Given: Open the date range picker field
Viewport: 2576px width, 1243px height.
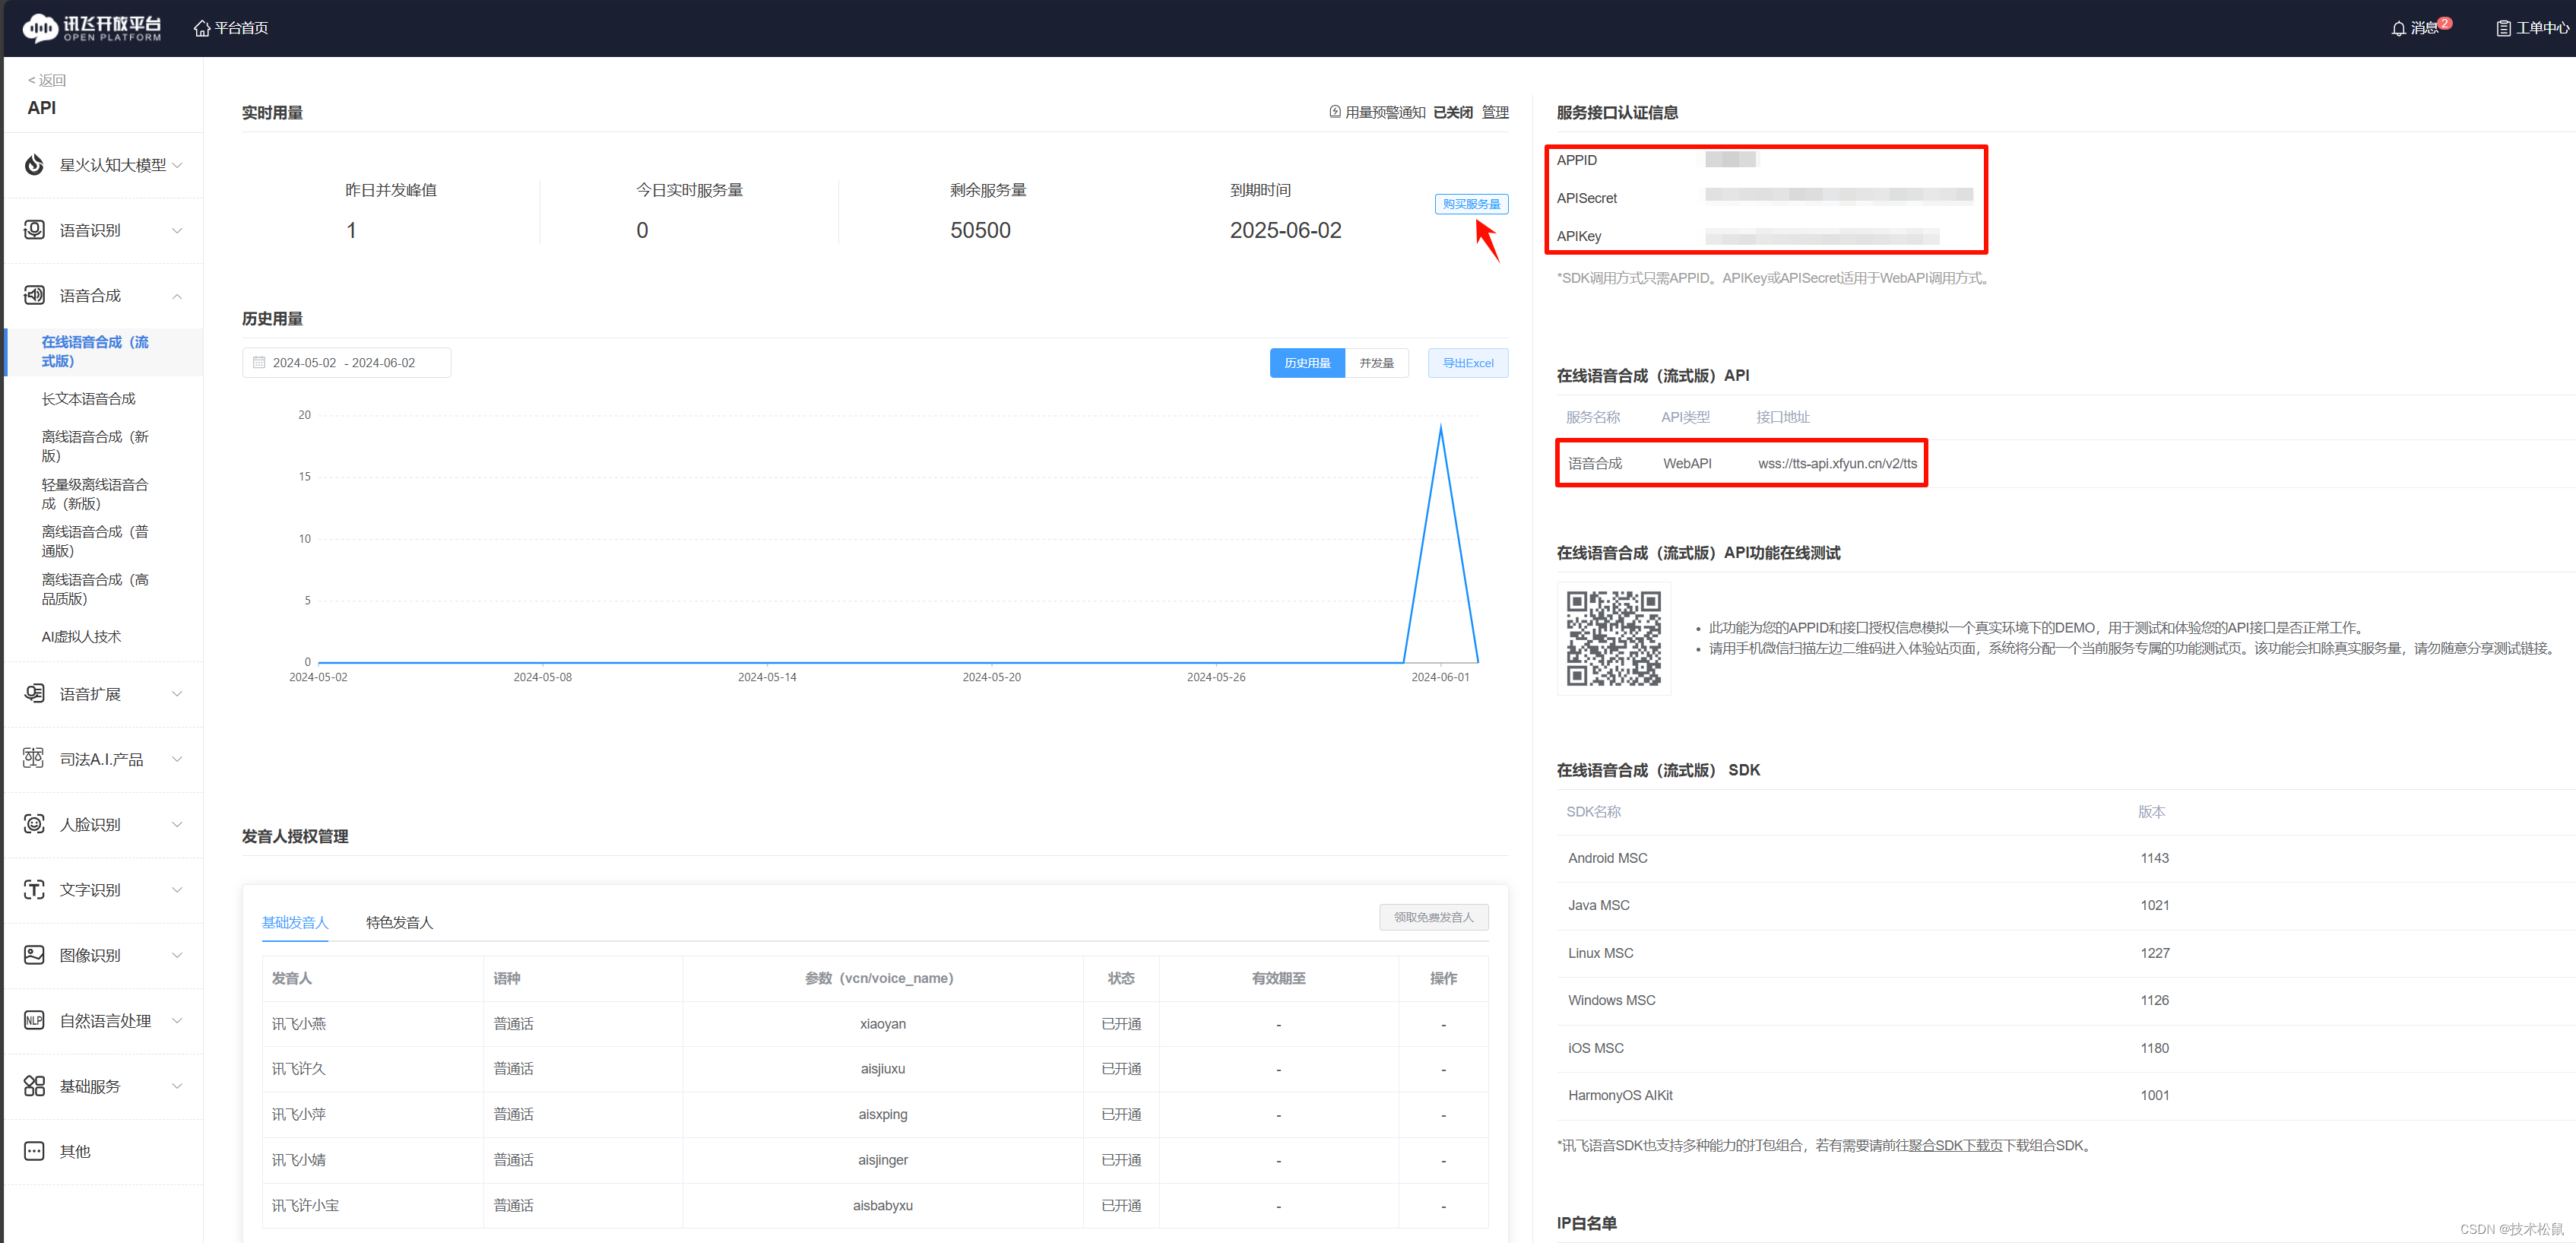Looking at the screenshot, I should (x=346, y=363).
